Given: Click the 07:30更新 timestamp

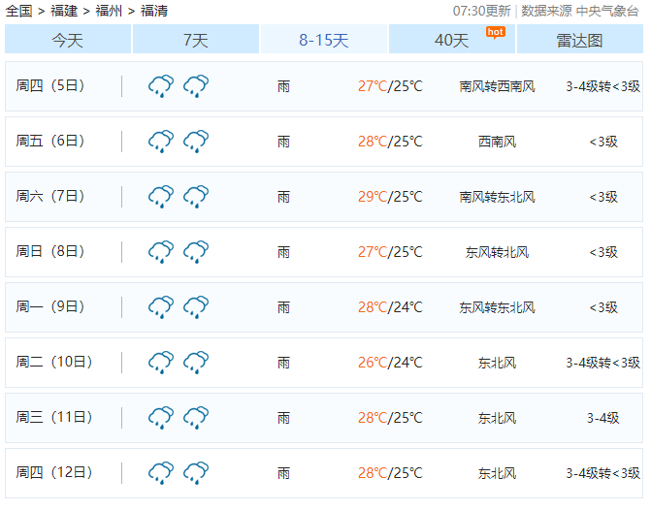Looking at the screenshot, I should tap(481, 11).
